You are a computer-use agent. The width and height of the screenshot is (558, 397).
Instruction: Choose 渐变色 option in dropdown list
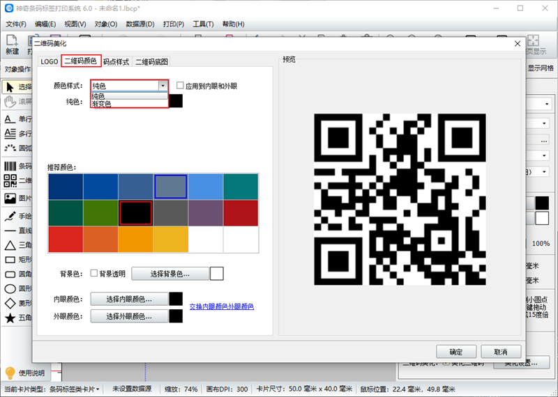(x=129, y=103)
